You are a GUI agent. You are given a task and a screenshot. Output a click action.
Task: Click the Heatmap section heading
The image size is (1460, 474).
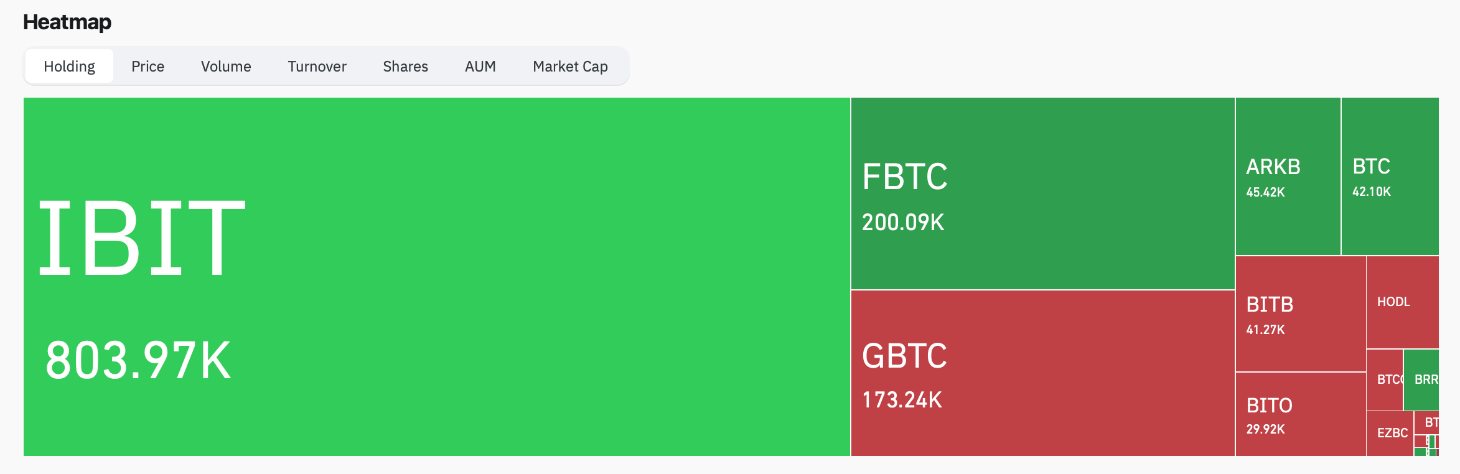click(67, 22)
